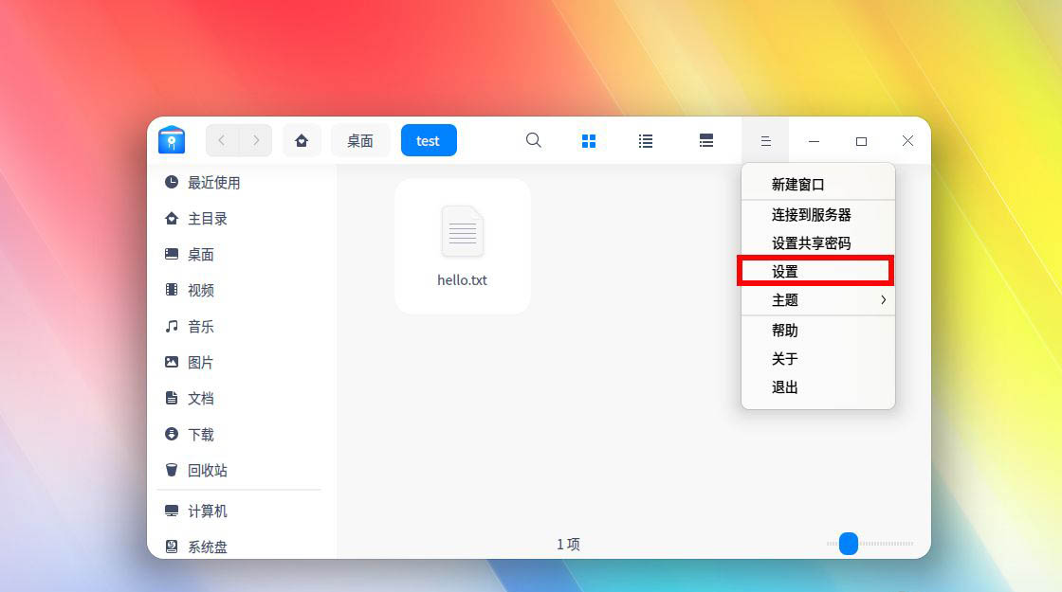Choose 设置共享密码 menu entry
1062x592 pixels.
coord(818,242)
